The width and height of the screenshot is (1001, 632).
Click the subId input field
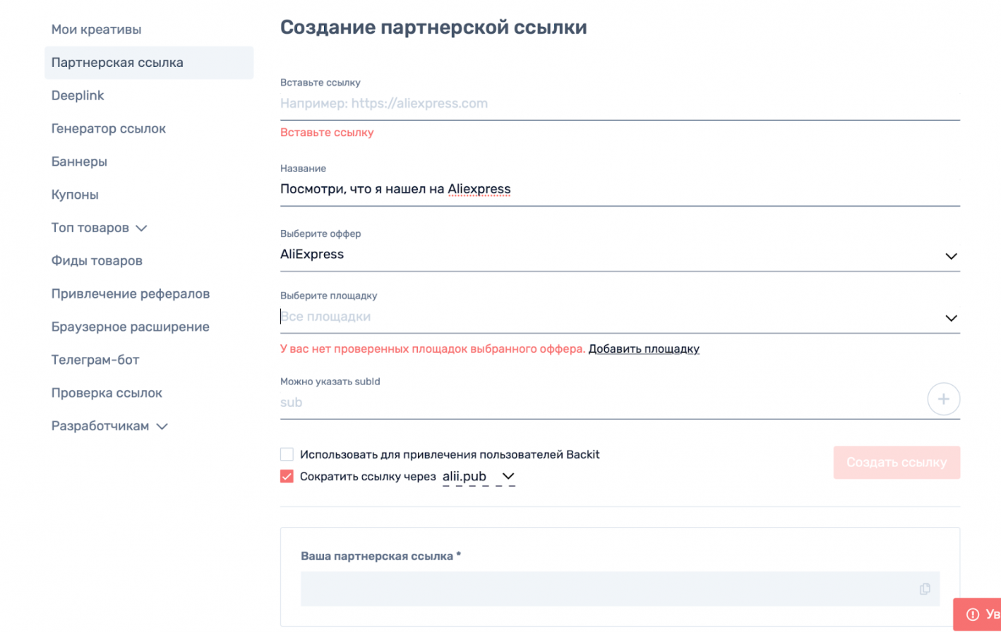click(600, 403)
